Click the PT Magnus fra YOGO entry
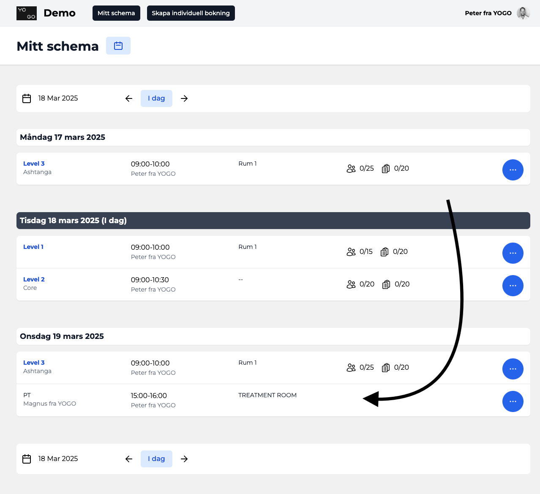Viewport: 540px width, 494px height. pyautogui.click(x=49, y=399)
